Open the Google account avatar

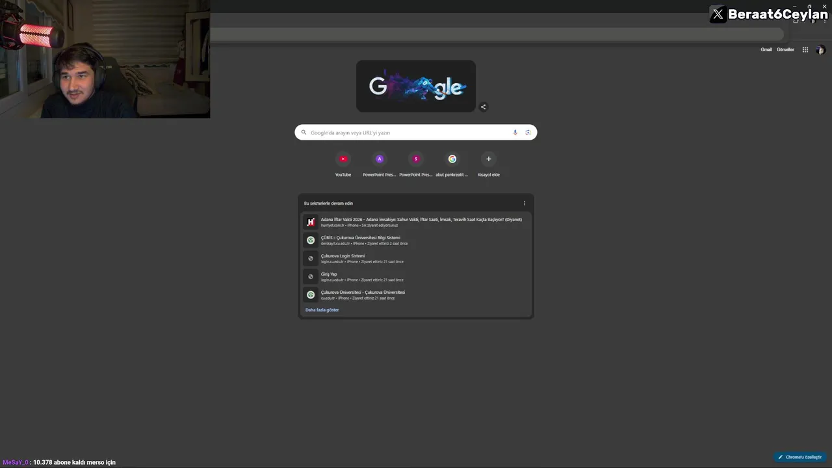[x=820, y=49]
